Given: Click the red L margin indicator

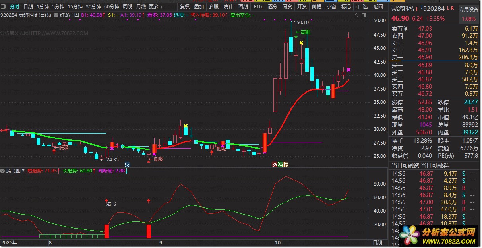Looking at the screenshot, I should coord(448,8).
